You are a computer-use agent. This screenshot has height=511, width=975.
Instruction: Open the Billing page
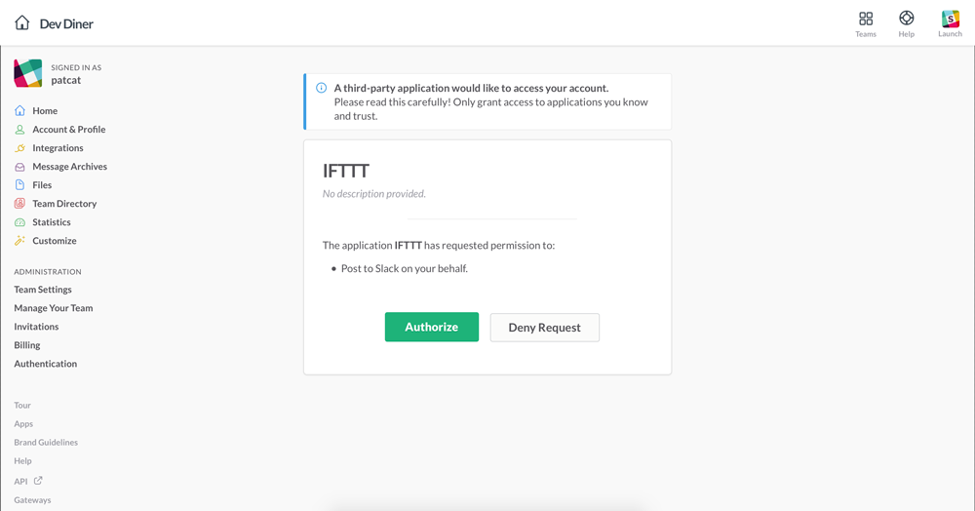click(x=27, y=345)
